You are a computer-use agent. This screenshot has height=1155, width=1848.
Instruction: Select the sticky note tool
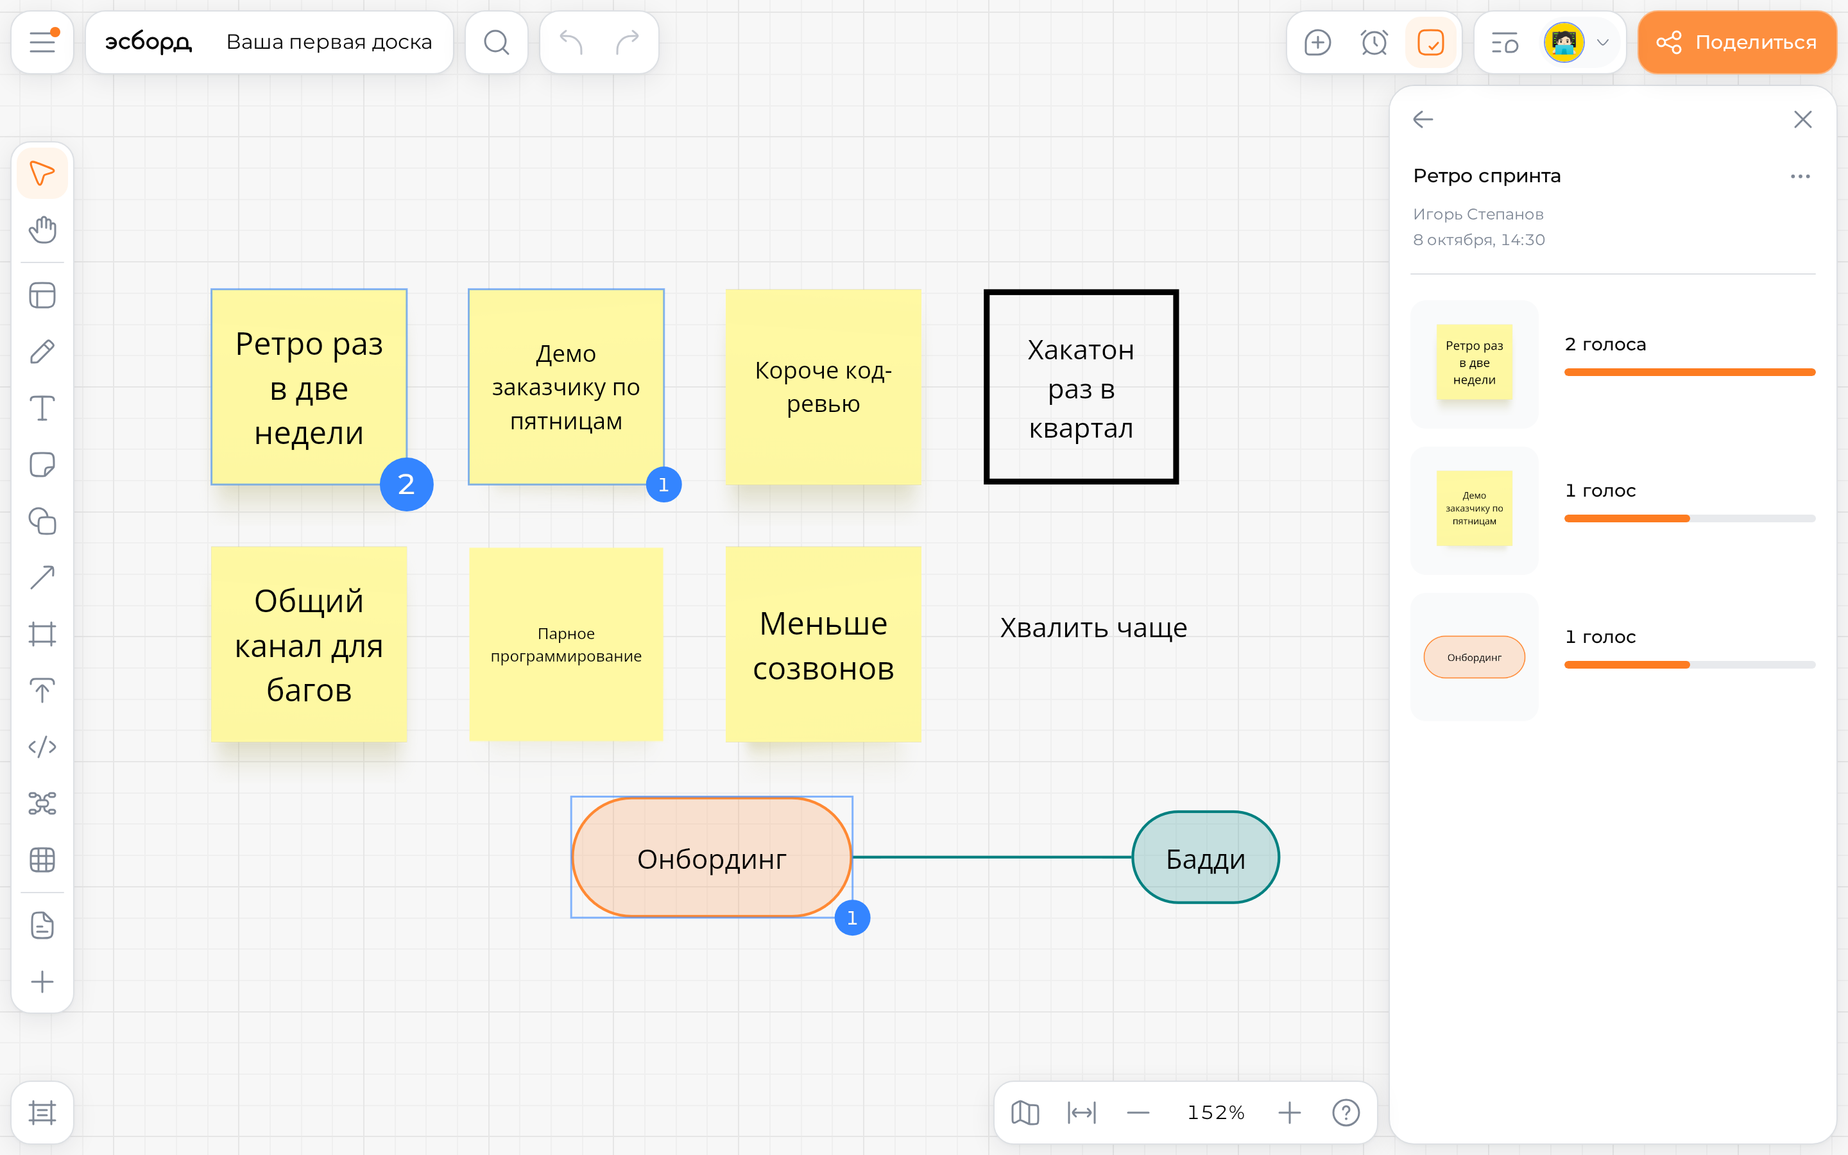click(43, 465)
